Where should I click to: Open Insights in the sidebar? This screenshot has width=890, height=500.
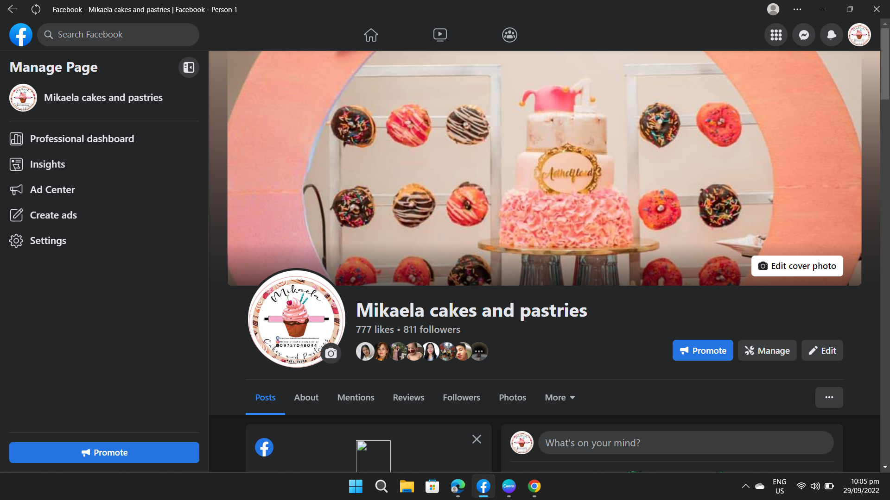coord(47,164)
